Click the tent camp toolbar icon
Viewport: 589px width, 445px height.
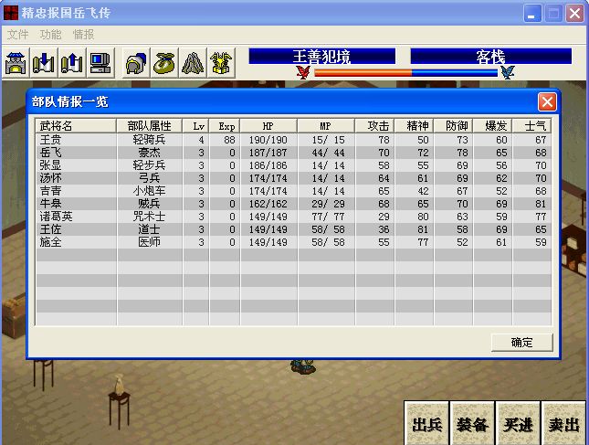point(193,63)
